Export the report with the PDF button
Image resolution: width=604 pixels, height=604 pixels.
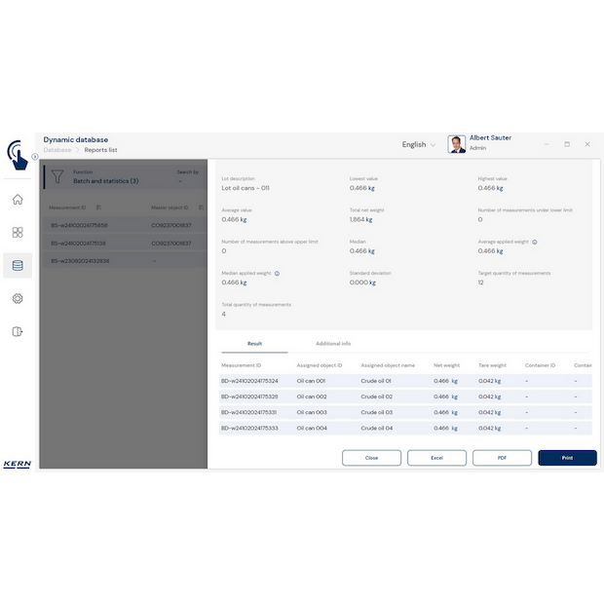pos(502,458)
